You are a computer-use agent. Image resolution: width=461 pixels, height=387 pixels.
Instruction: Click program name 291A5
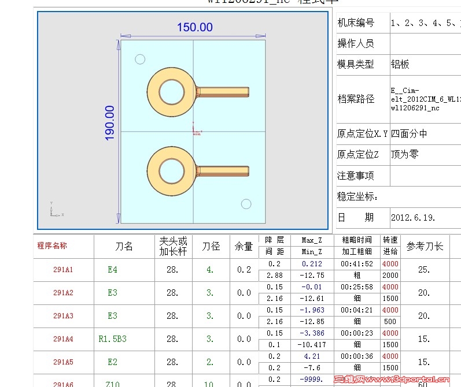[63, 362]
